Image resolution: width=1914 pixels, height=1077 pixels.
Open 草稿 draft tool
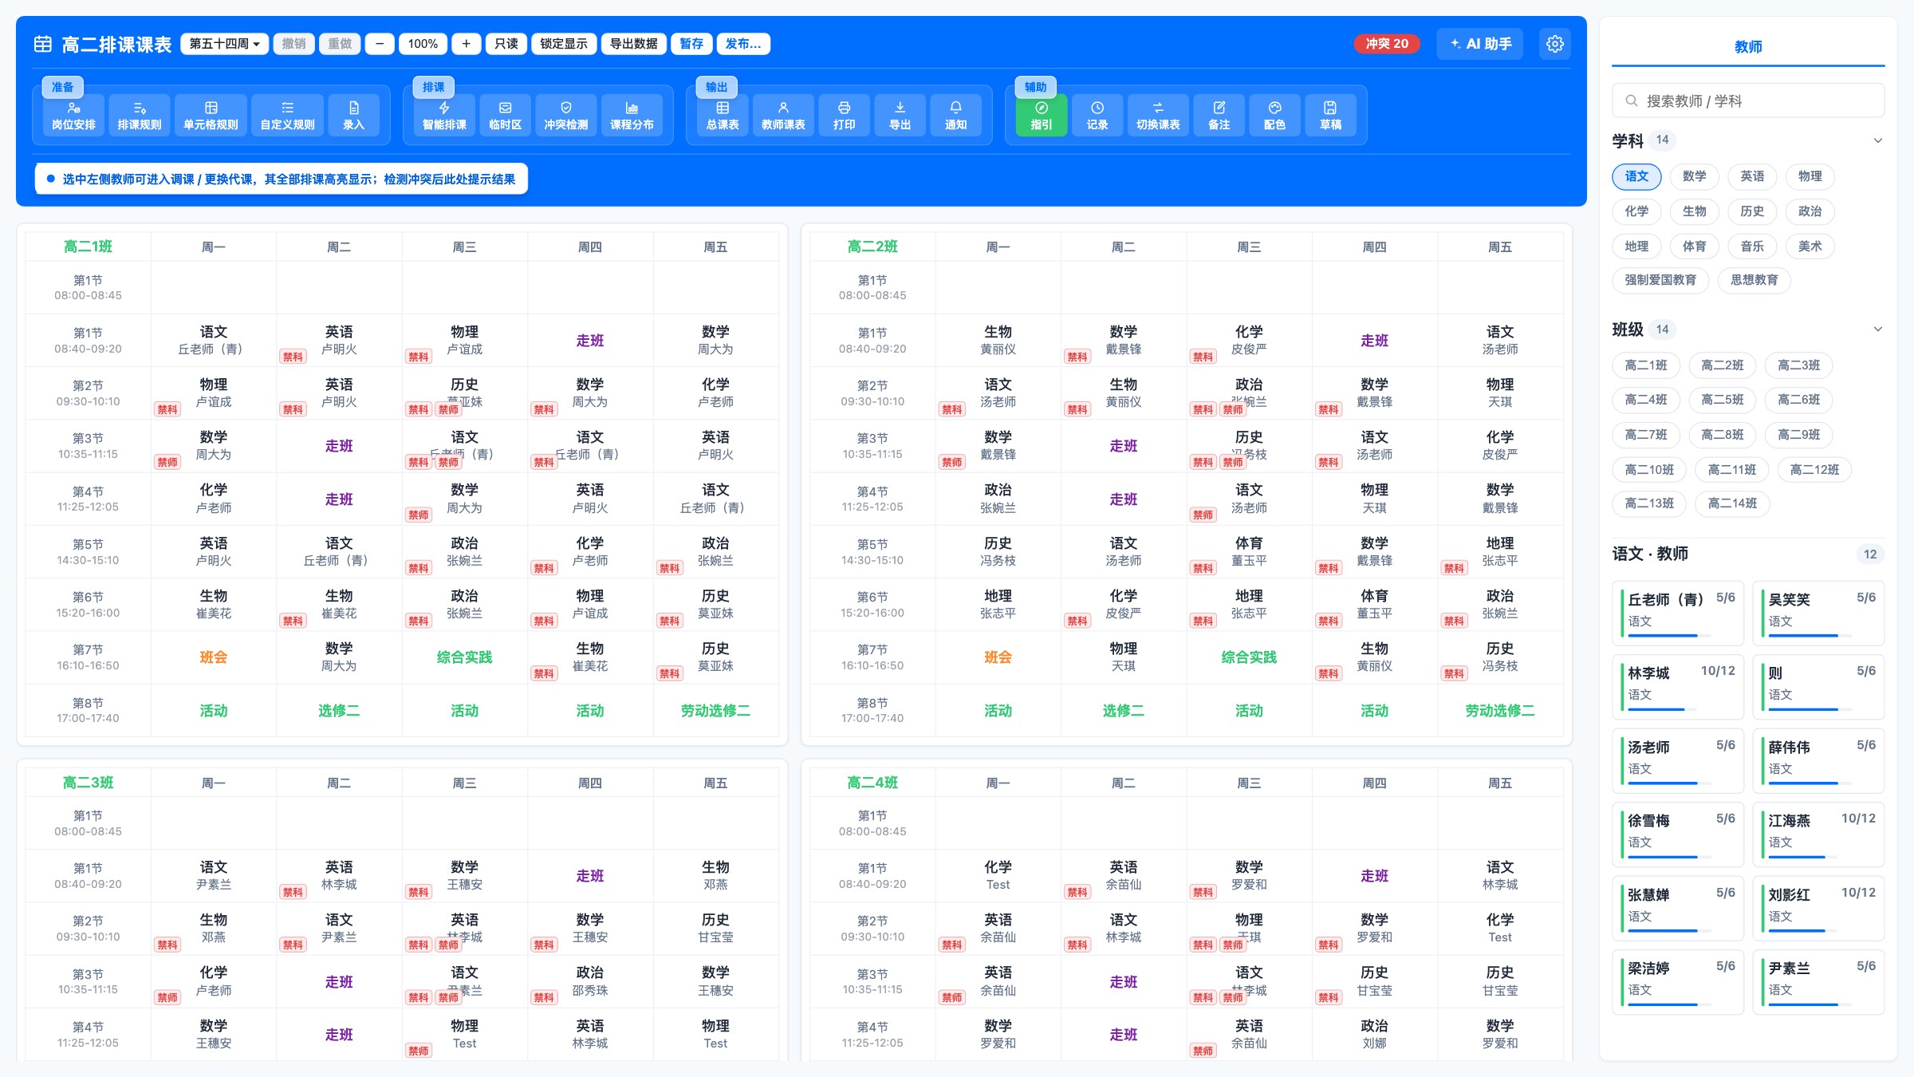pyautogui.click(x=1330, y=116)
